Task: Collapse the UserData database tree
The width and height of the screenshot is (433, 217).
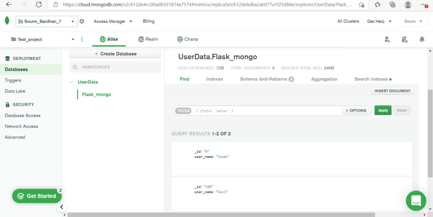Action: (x=71, y=82)
